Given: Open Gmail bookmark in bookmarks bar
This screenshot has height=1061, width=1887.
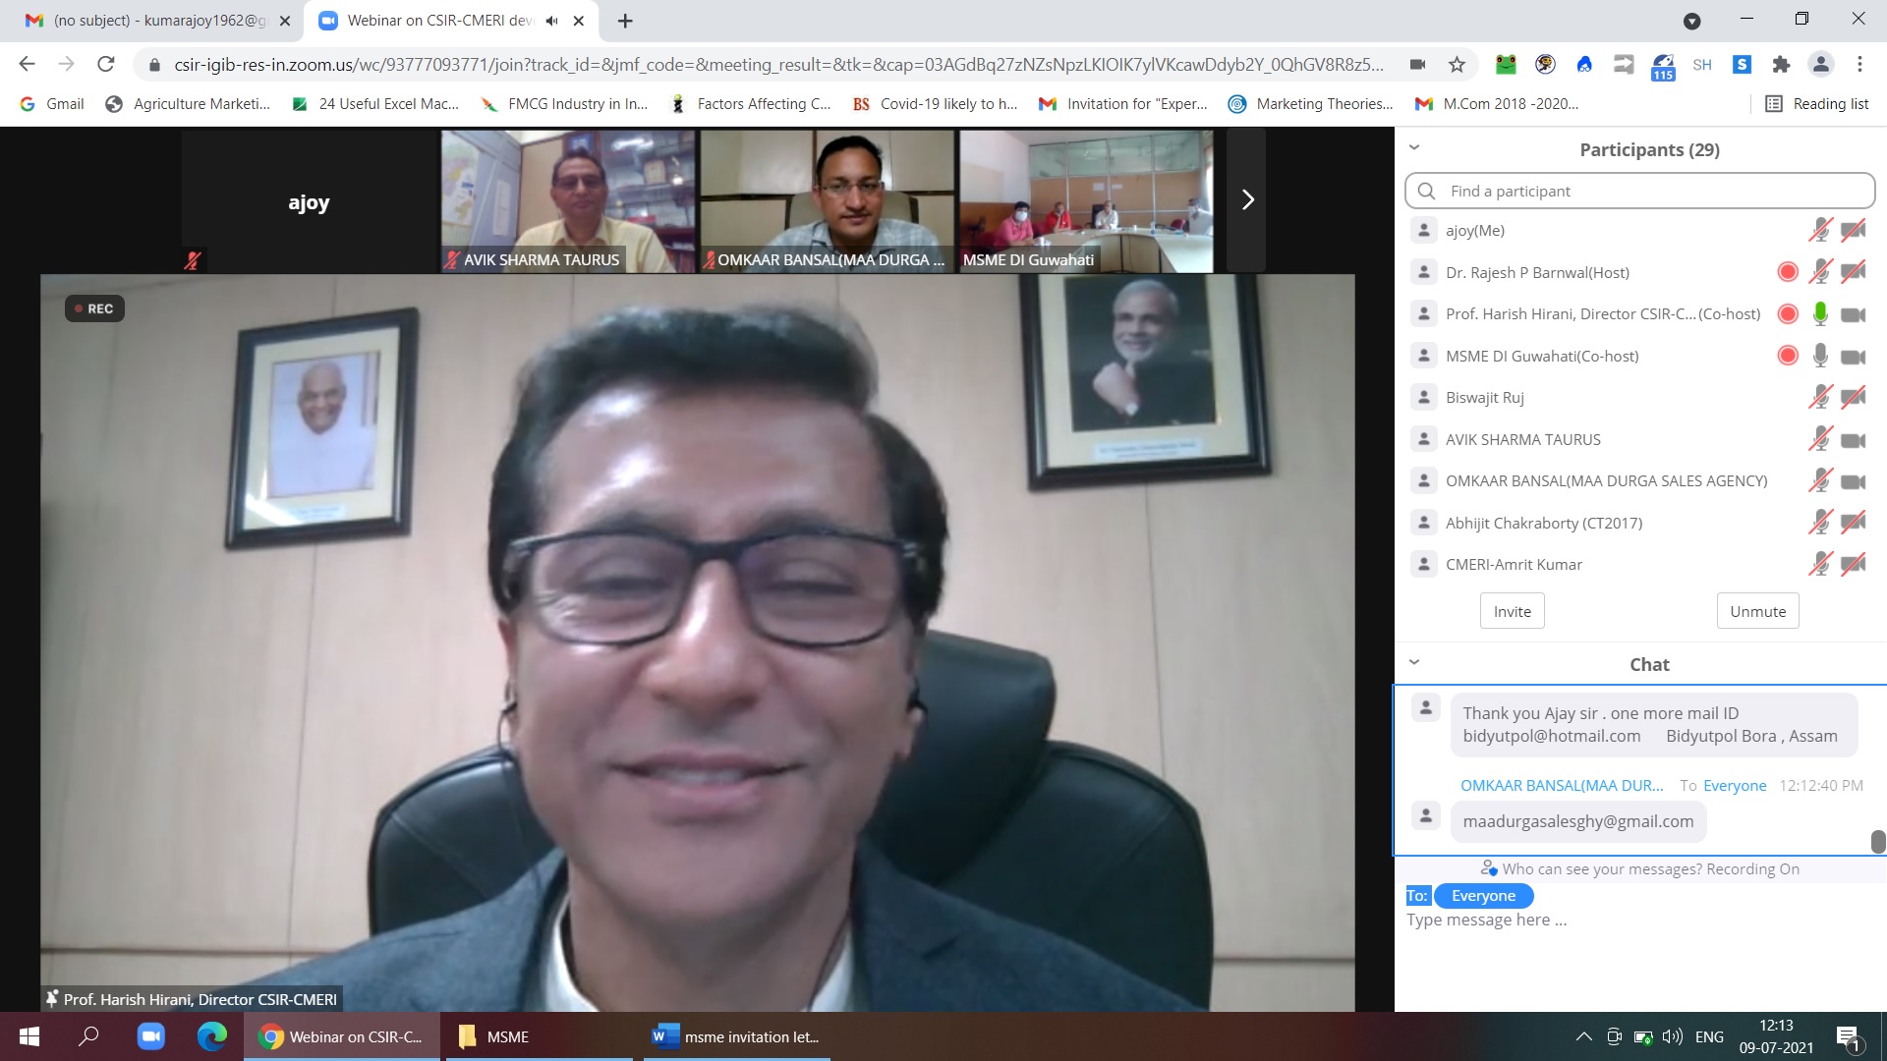Looking at the screenshot, I should (53, 104).
